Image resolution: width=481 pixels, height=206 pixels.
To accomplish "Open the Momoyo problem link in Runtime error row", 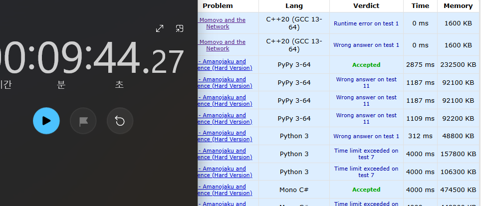I will (222, 23).
